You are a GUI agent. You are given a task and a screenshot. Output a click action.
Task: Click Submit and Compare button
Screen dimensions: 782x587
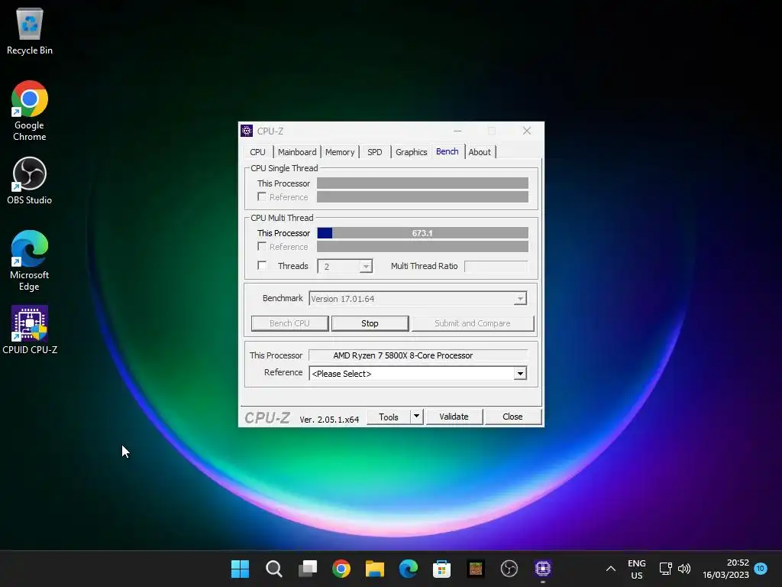(472, 323)
